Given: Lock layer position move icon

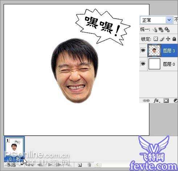Looking at the screenshot, I should coord(168,39).
